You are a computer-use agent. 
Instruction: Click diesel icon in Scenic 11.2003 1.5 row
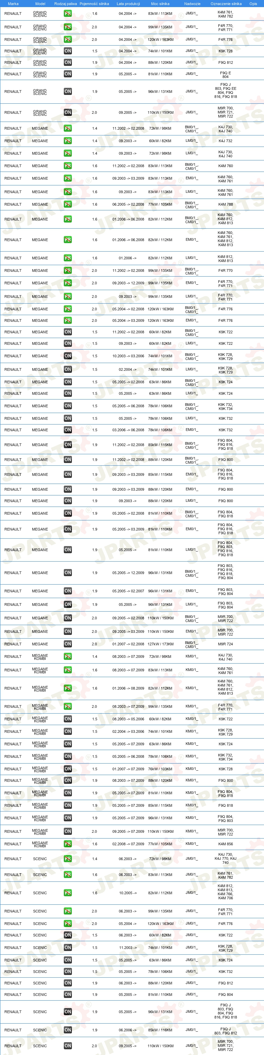(x=68, y=947)
